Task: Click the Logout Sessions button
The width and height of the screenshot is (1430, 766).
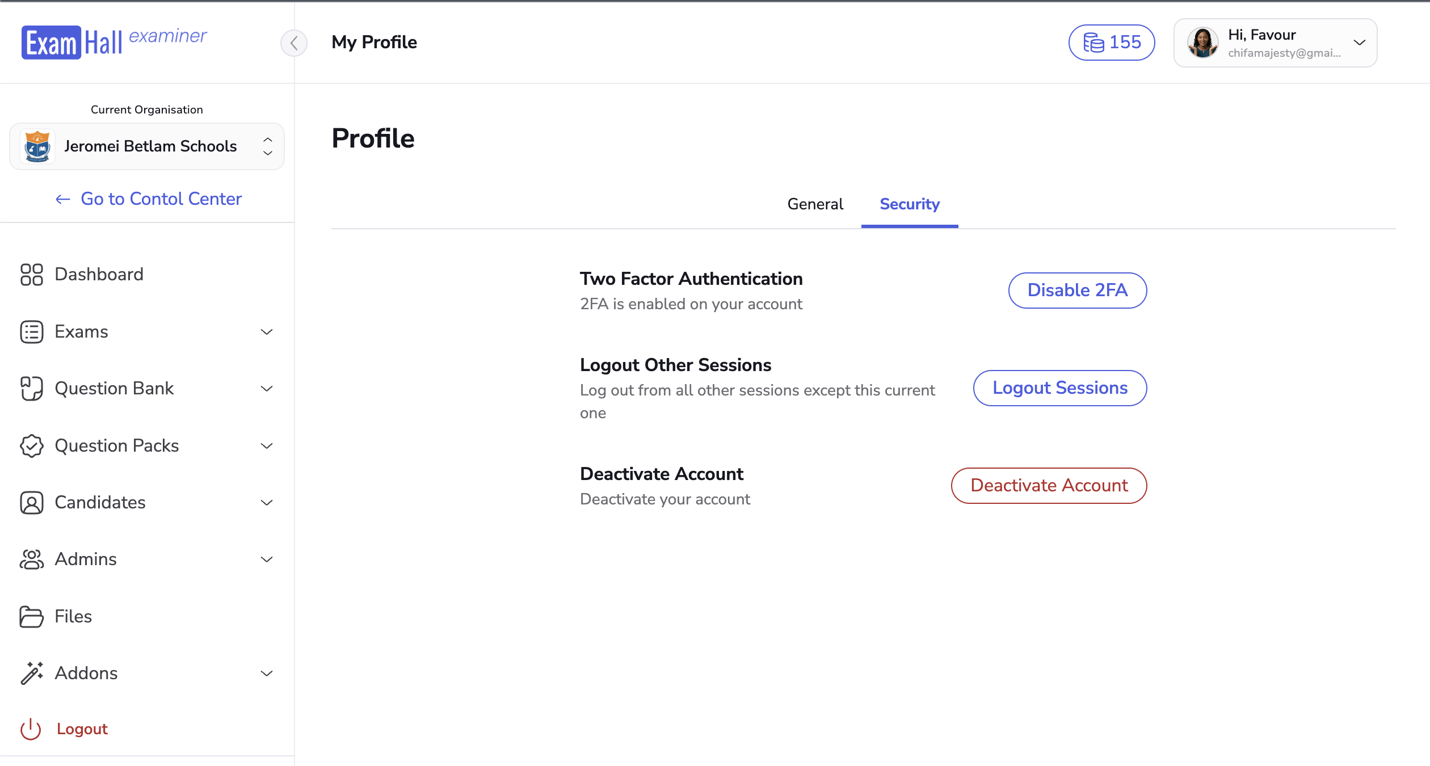Action: 1060,388
